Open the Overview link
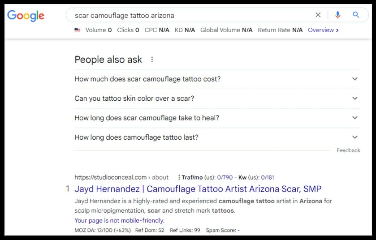The width and height of the screenshot is (376, 240). [x=323, y=30]
